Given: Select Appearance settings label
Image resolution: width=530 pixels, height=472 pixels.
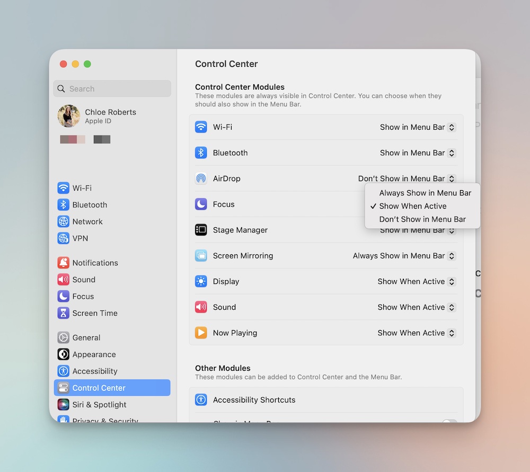Looking at the screenshot, I should pyautogui.click(x=94, y=354).
